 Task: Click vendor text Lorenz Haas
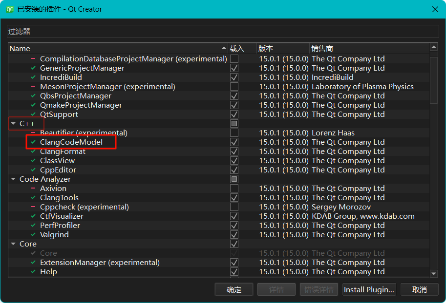333,133
